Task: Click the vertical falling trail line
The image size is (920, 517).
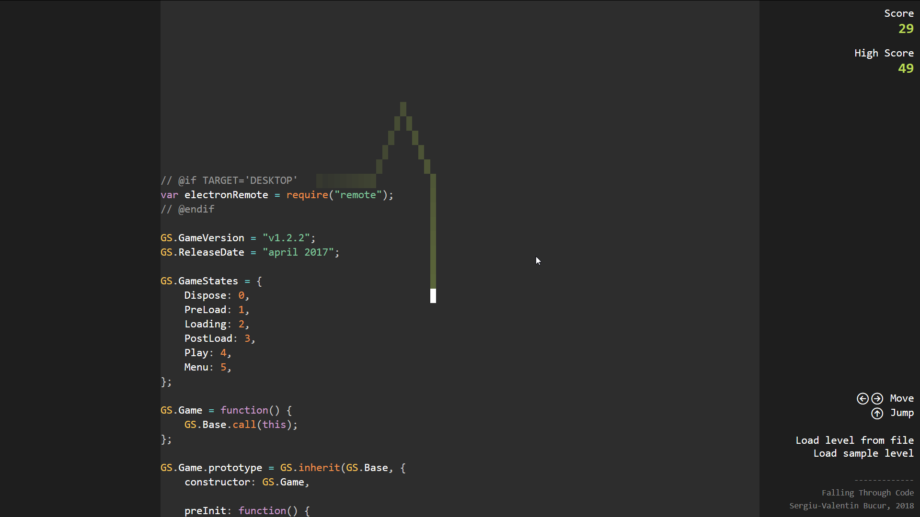Action: (433, 230)
